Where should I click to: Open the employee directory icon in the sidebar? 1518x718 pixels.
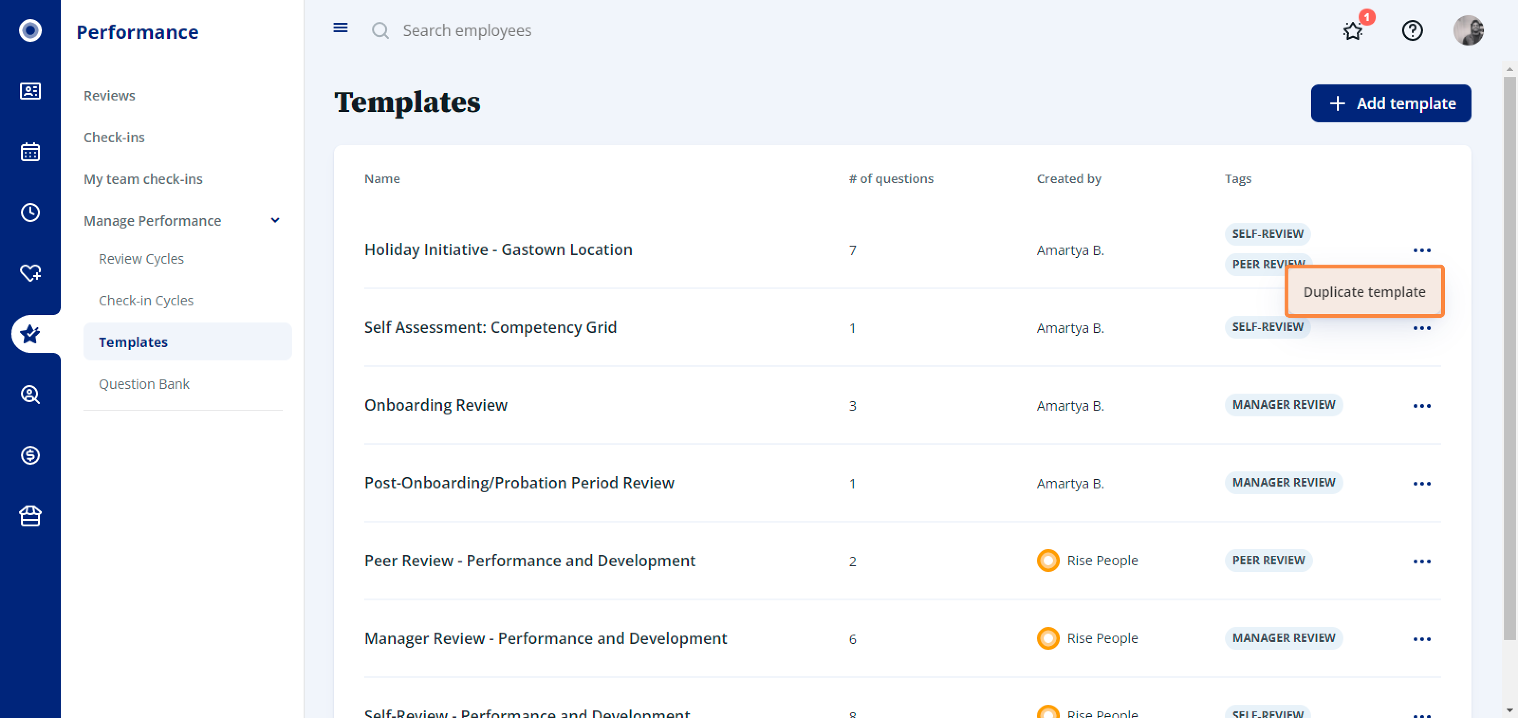pos(30,92)
